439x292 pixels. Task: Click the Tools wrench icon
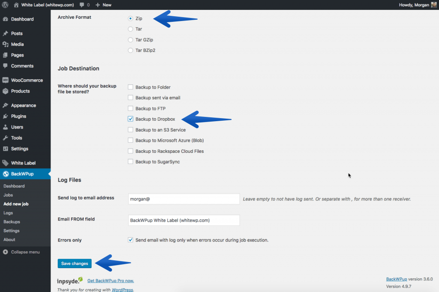click(x=5, y=138)
